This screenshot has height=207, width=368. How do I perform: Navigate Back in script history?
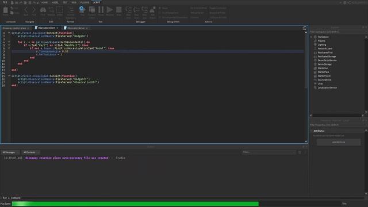click(x=26, y=10)
